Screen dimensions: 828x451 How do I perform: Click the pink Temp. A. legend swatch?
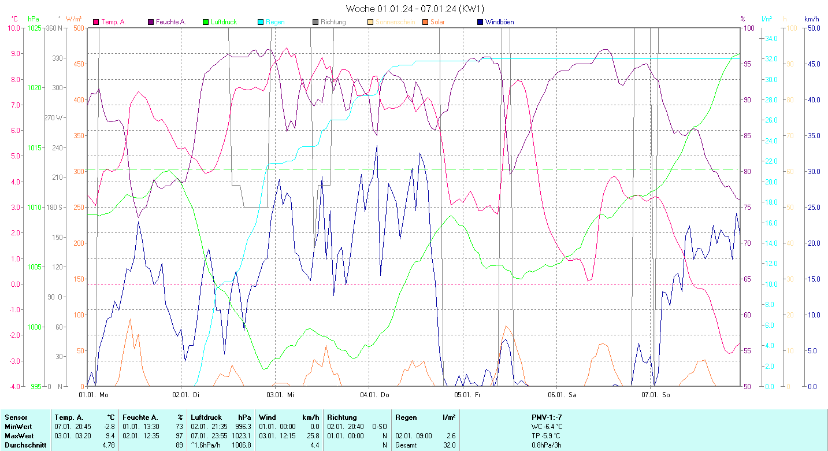96,22
